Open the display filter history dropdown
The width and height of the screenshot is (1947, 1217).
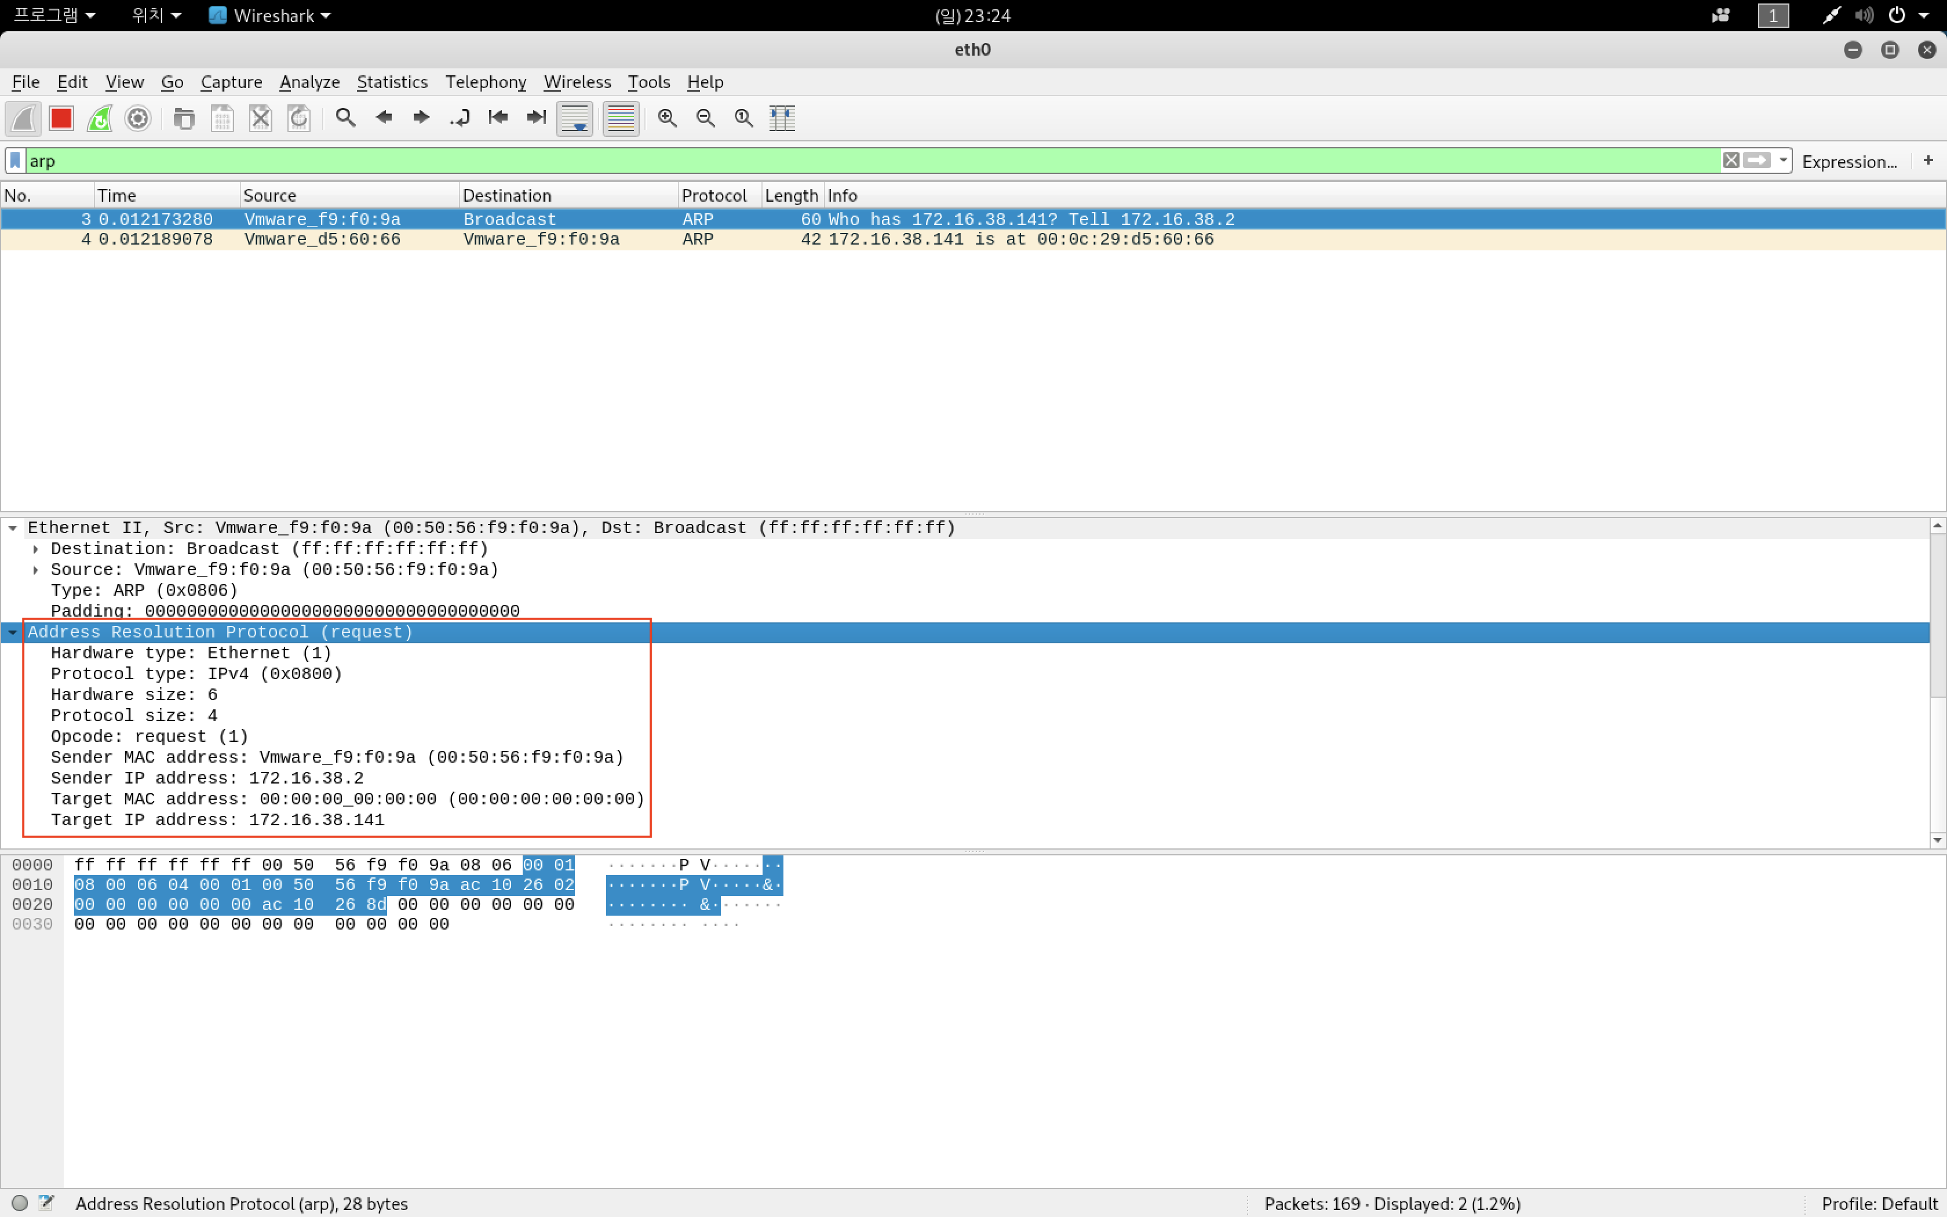pos(1783,160)
